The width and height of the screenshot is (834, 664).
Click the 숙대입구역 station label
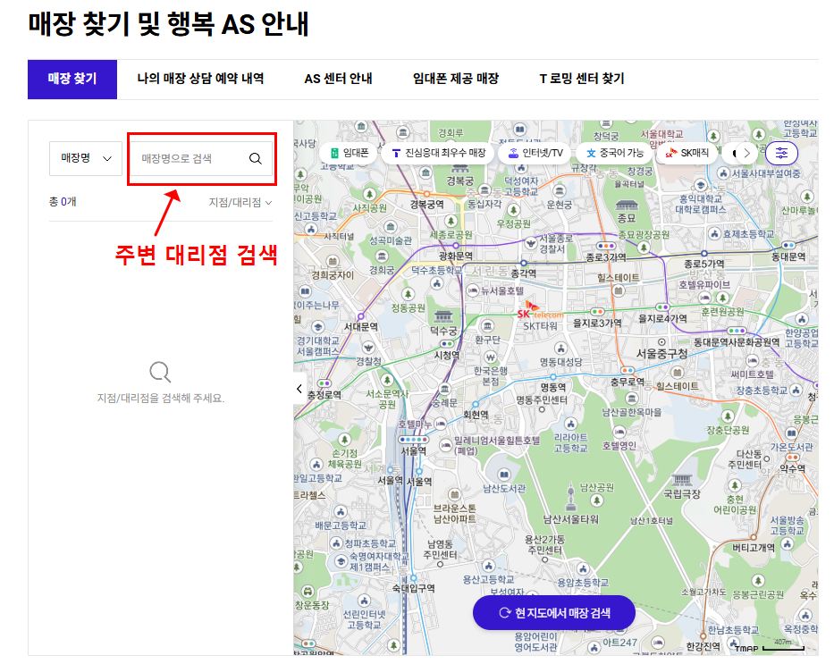[x=413, y=589]
